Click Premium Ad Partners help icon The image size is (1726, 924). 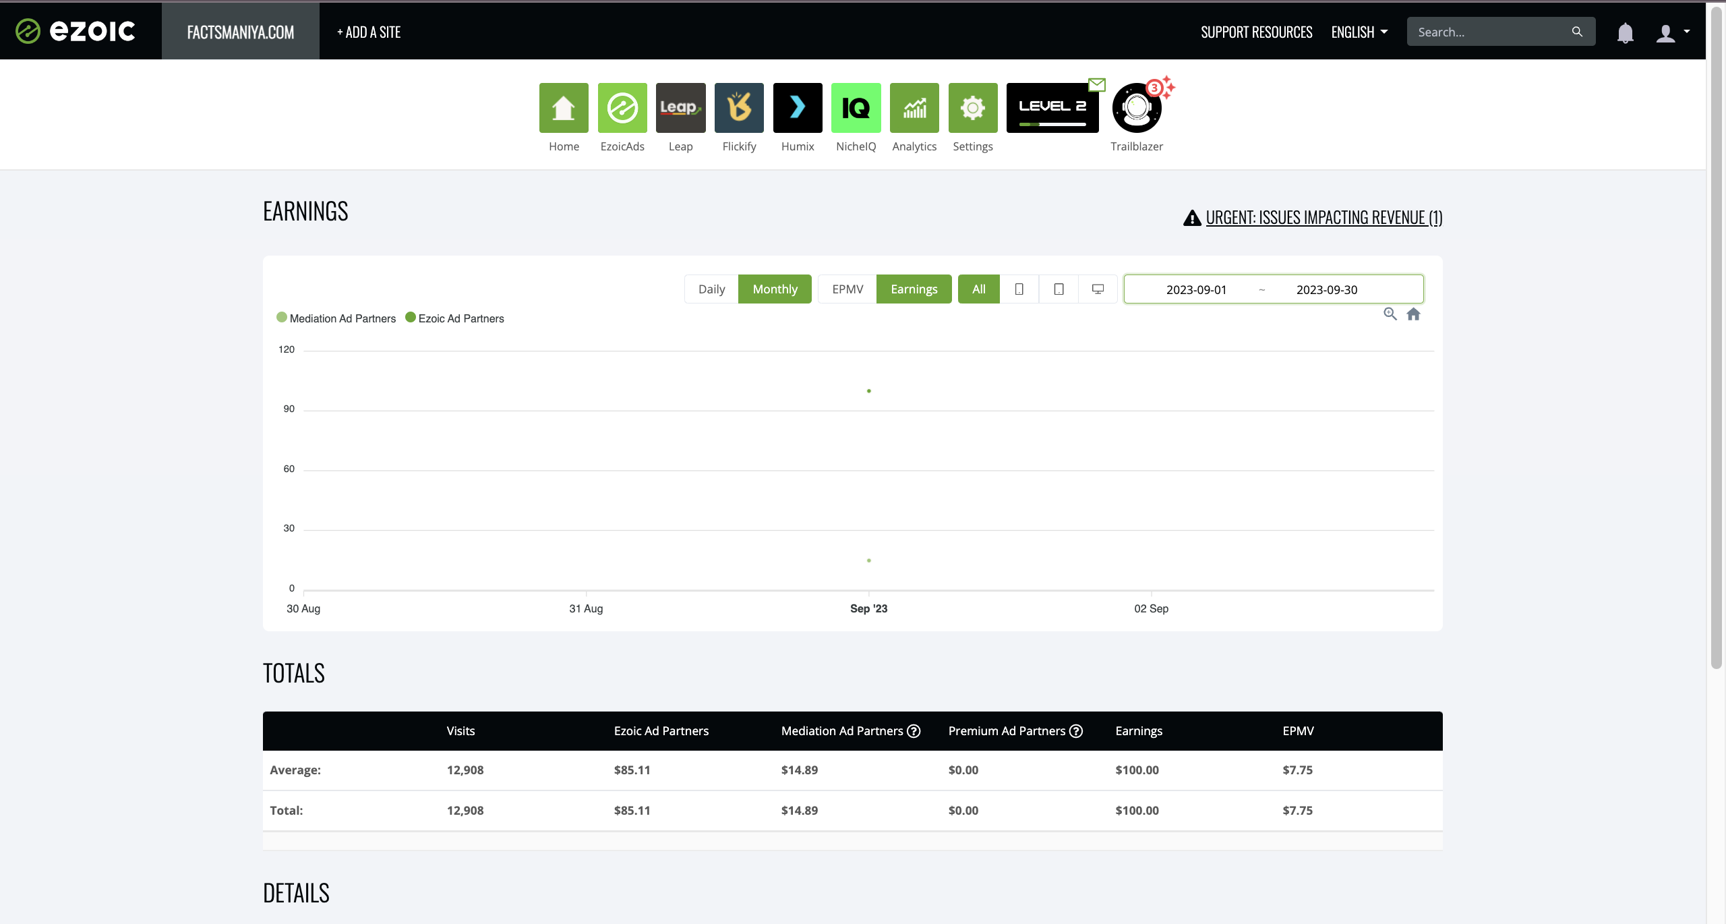(x=1076, y=731)
